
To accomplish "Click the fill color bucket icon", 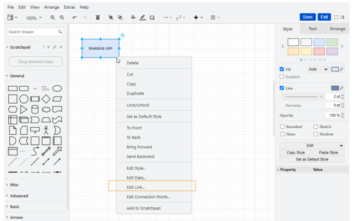I will 133,17.
